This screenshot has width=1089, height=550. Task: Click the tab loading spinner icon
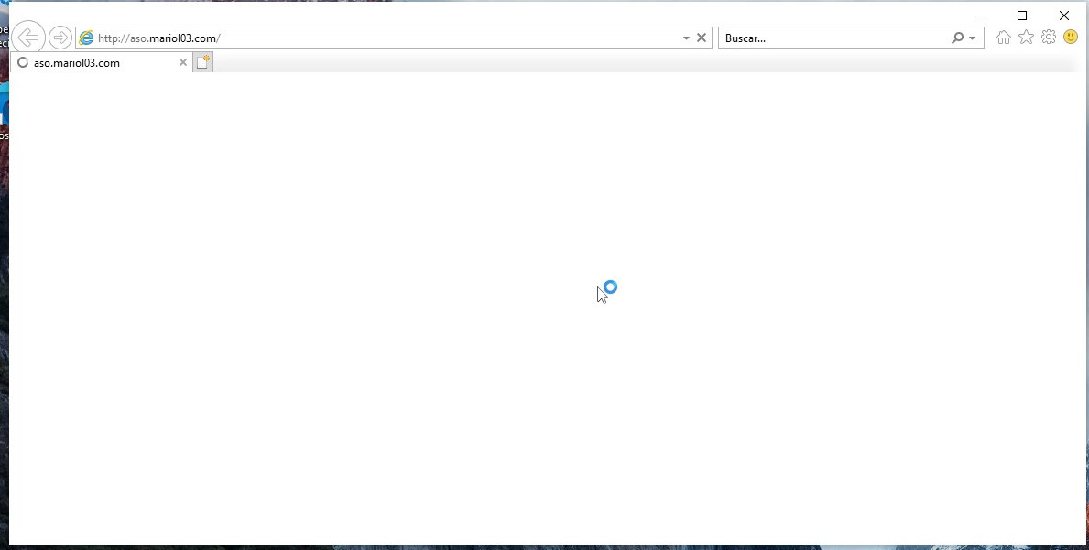click(23, 63)
